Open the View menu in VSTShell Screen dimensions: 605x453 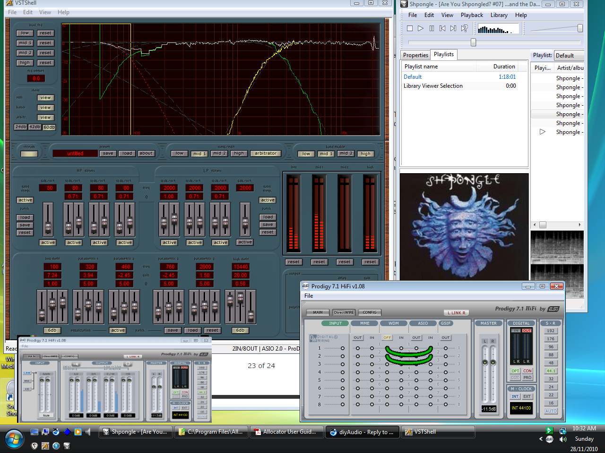[x=45, y=12]
